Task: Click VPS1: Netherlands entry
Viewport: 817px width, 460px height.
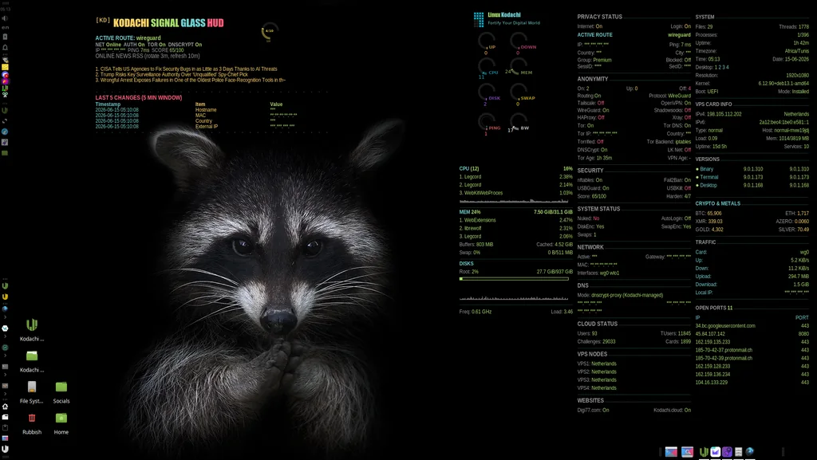Action: click(x=597, y=364)
